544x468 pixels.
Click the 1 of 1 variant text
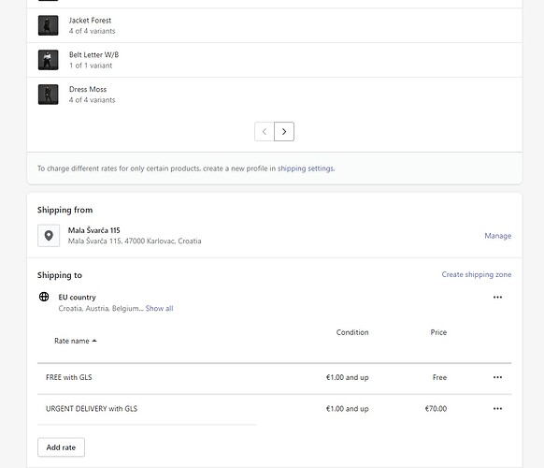point(91,66)
